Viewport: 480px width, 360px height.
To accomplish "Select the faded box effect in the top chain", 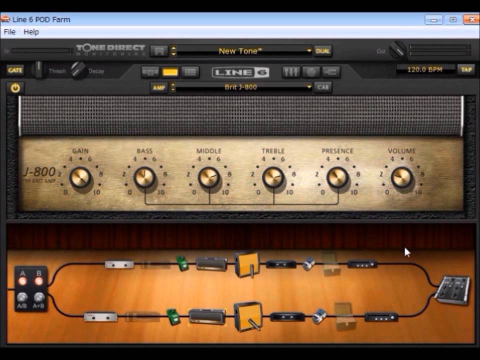I will (x=331, y=264).
